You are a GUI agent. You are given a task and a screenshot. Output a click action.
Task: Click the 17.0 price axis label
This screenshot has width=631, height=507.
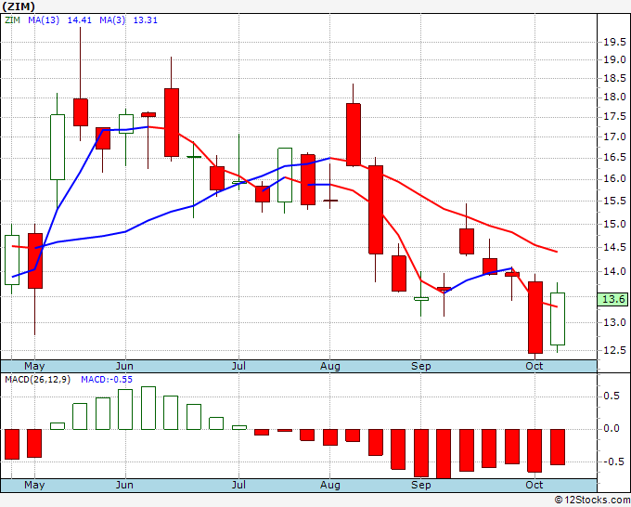point(614,137)
